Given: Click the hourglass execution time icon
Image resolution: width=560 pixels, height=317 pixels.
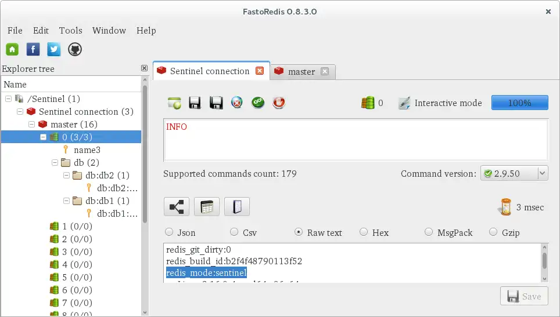Looking at the screenshot, I should 505,207.
